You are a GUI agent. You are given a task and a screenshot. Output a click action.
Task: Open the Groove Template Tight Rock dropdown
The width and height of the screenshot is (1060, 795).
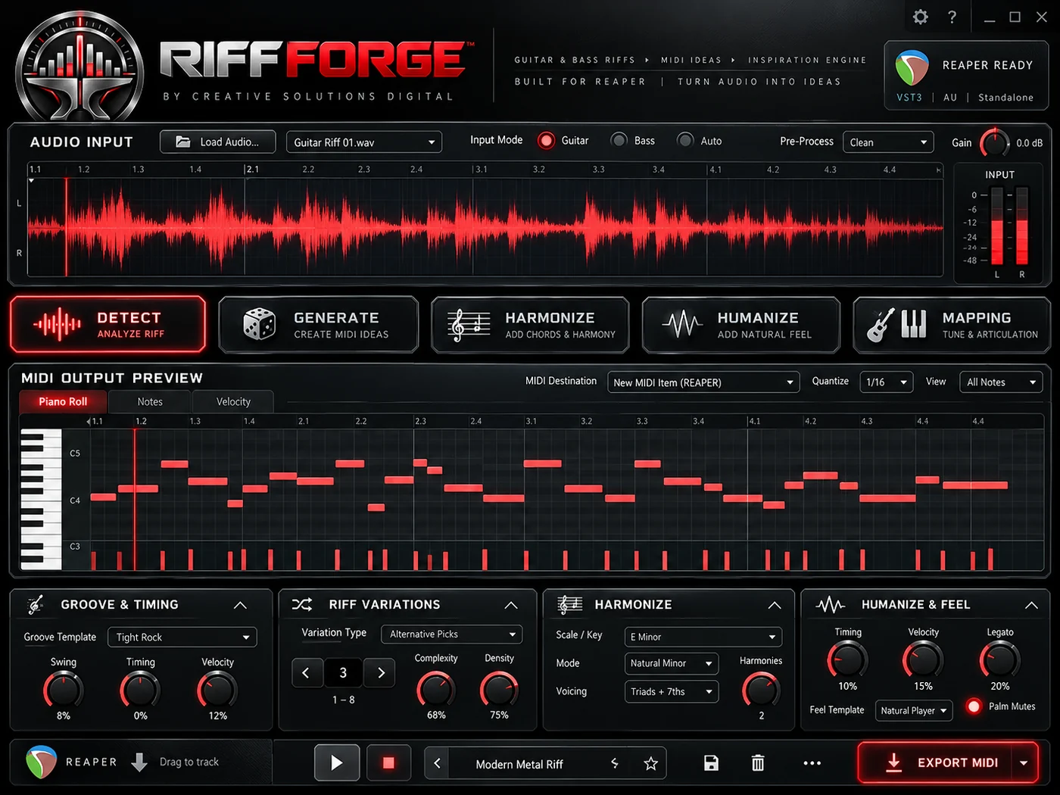(x=182, y=638)
